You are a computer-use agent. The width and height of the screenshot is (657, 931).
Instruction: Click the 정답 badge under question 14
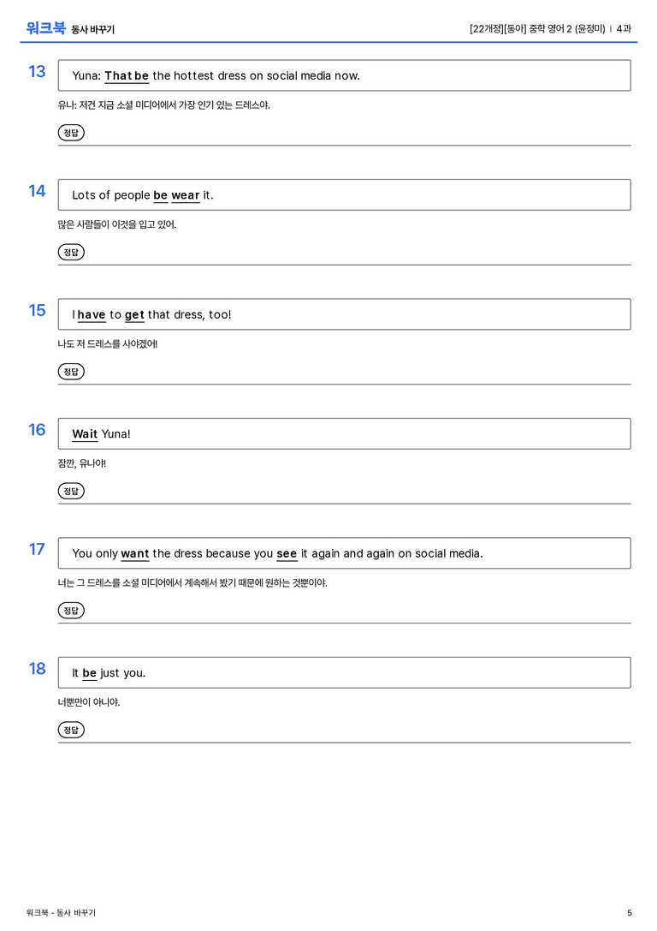71,252
